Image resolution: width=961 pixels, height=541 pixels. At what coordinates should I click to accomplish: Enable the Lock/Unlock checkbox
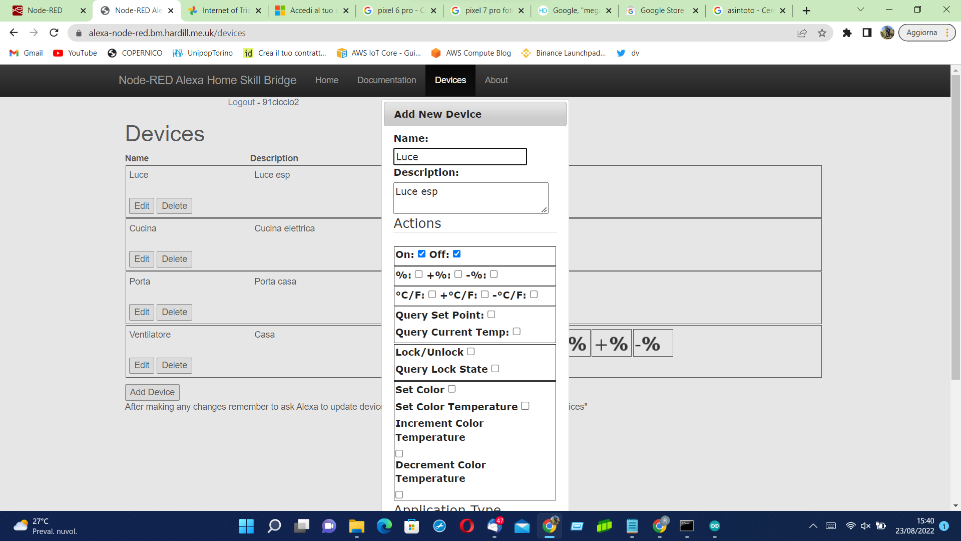(470, 352)
